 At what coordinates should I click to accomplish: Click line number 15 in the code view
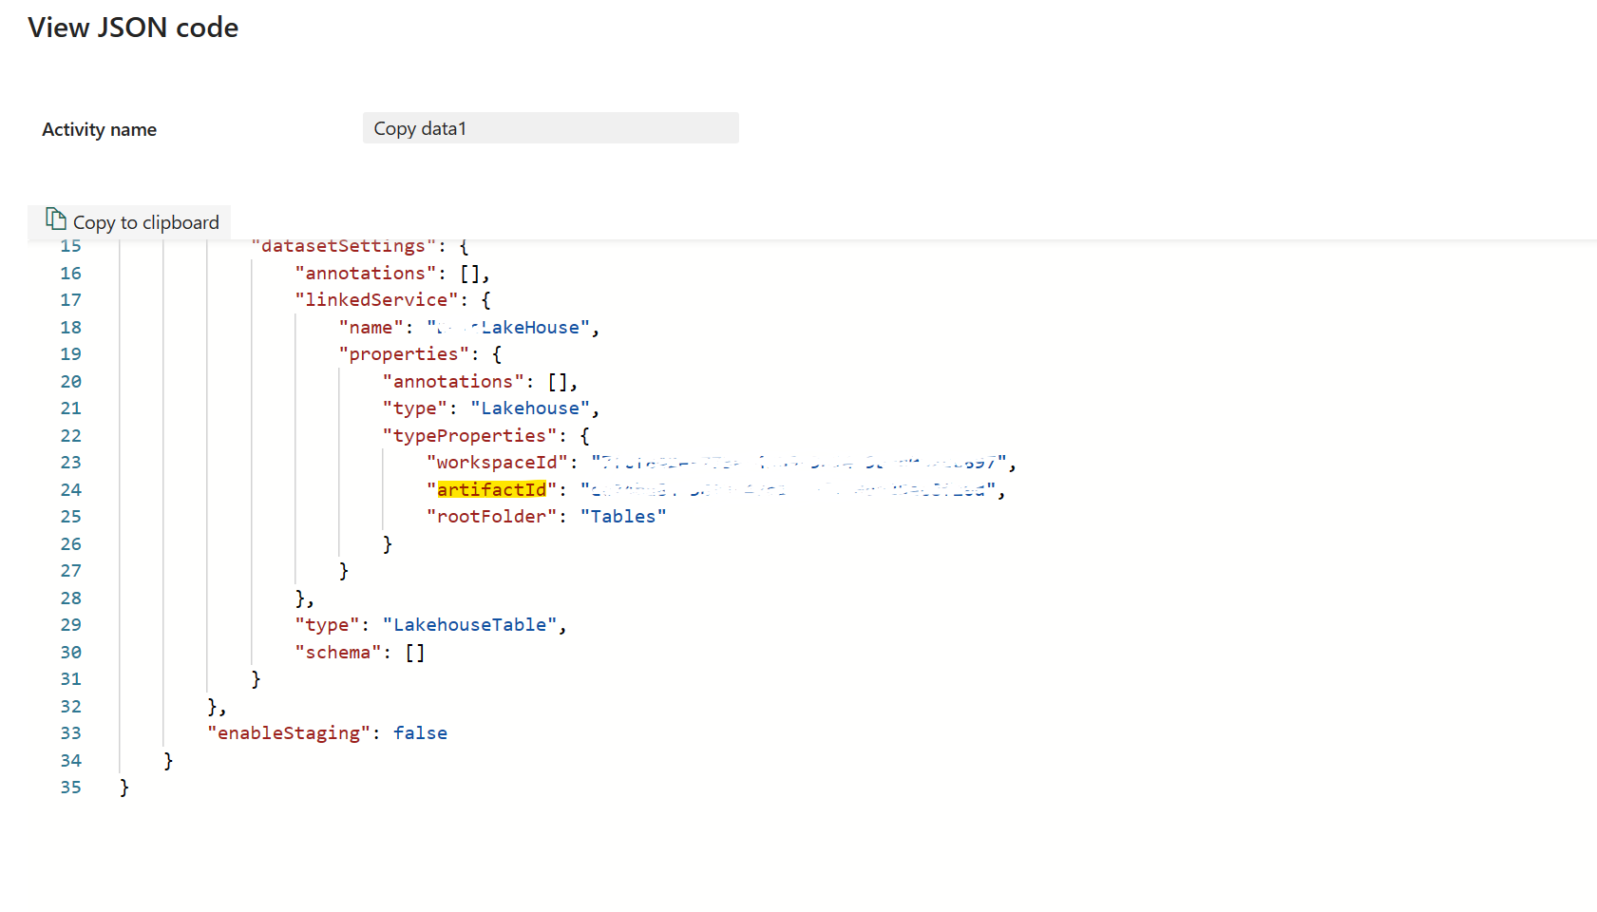[70, 245]
